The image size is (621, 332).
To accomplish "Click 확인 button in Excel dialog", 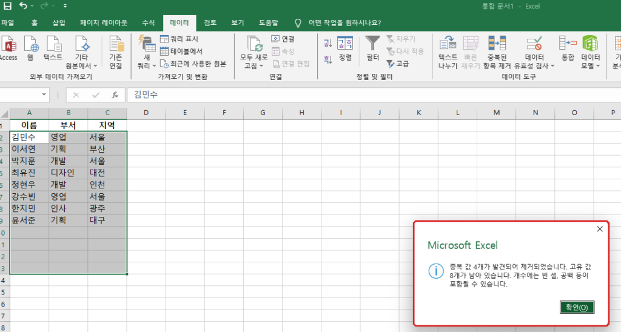I will pyautogui.click(x=577, y=307).
